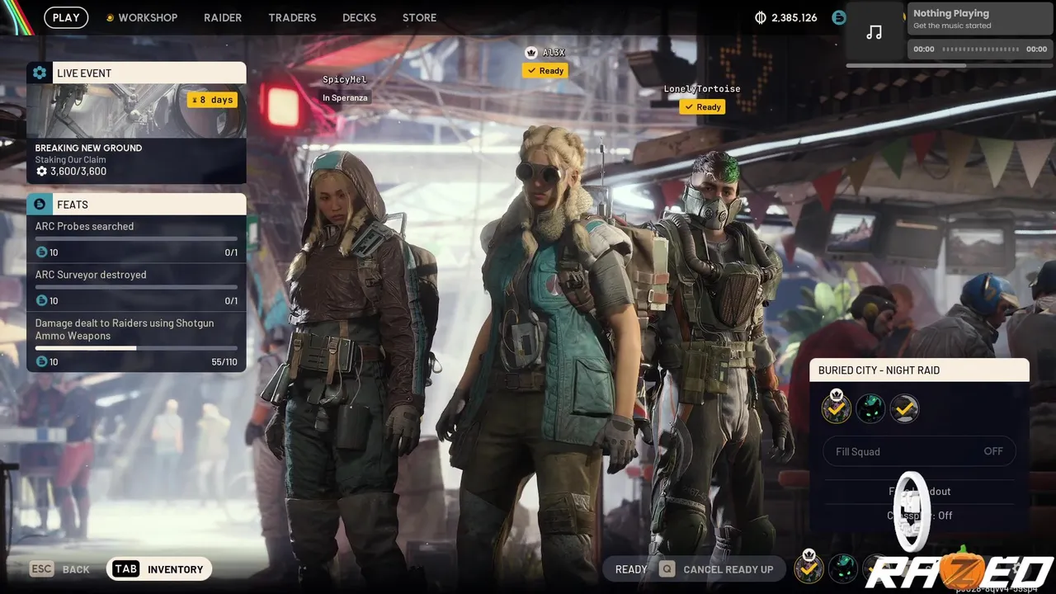Click the FEATS header icon
The height and width of the screenshot is (594, 1056).
point(40,204)
